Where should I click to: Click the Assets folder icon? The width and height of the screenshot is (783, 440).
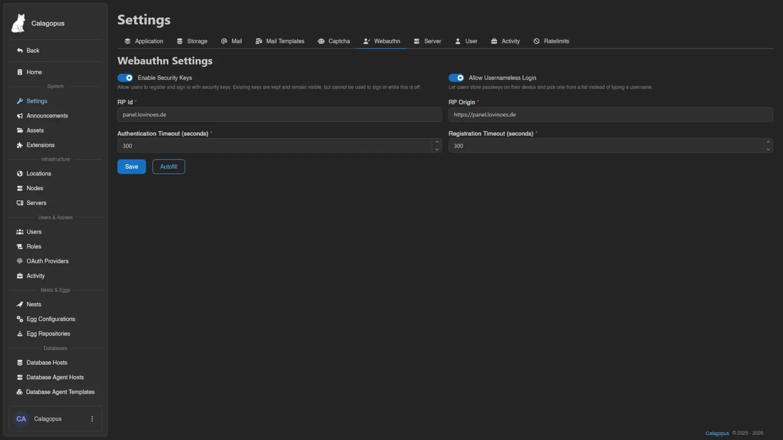point(20,131)
